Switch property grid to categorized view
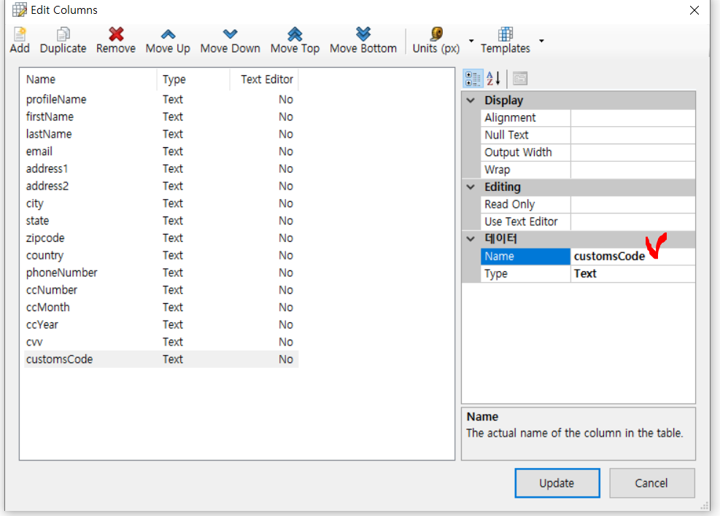 pos(472,79)
